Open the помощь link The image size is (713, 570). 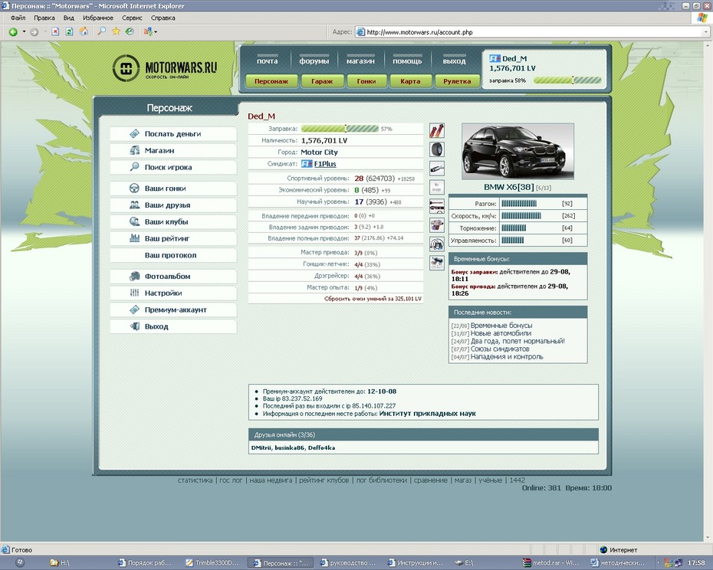[407, 61]
